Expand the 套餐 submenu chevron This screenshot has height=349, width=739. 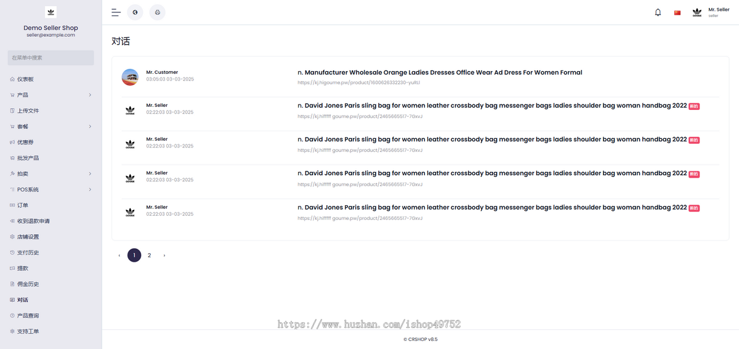pos(90,127)
